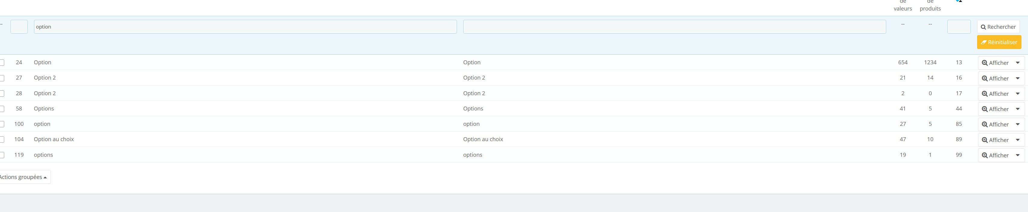This screenshot has height=212, width=1028.
Task: Tick the checkbox for row 24
Action: tap(2, 62)
